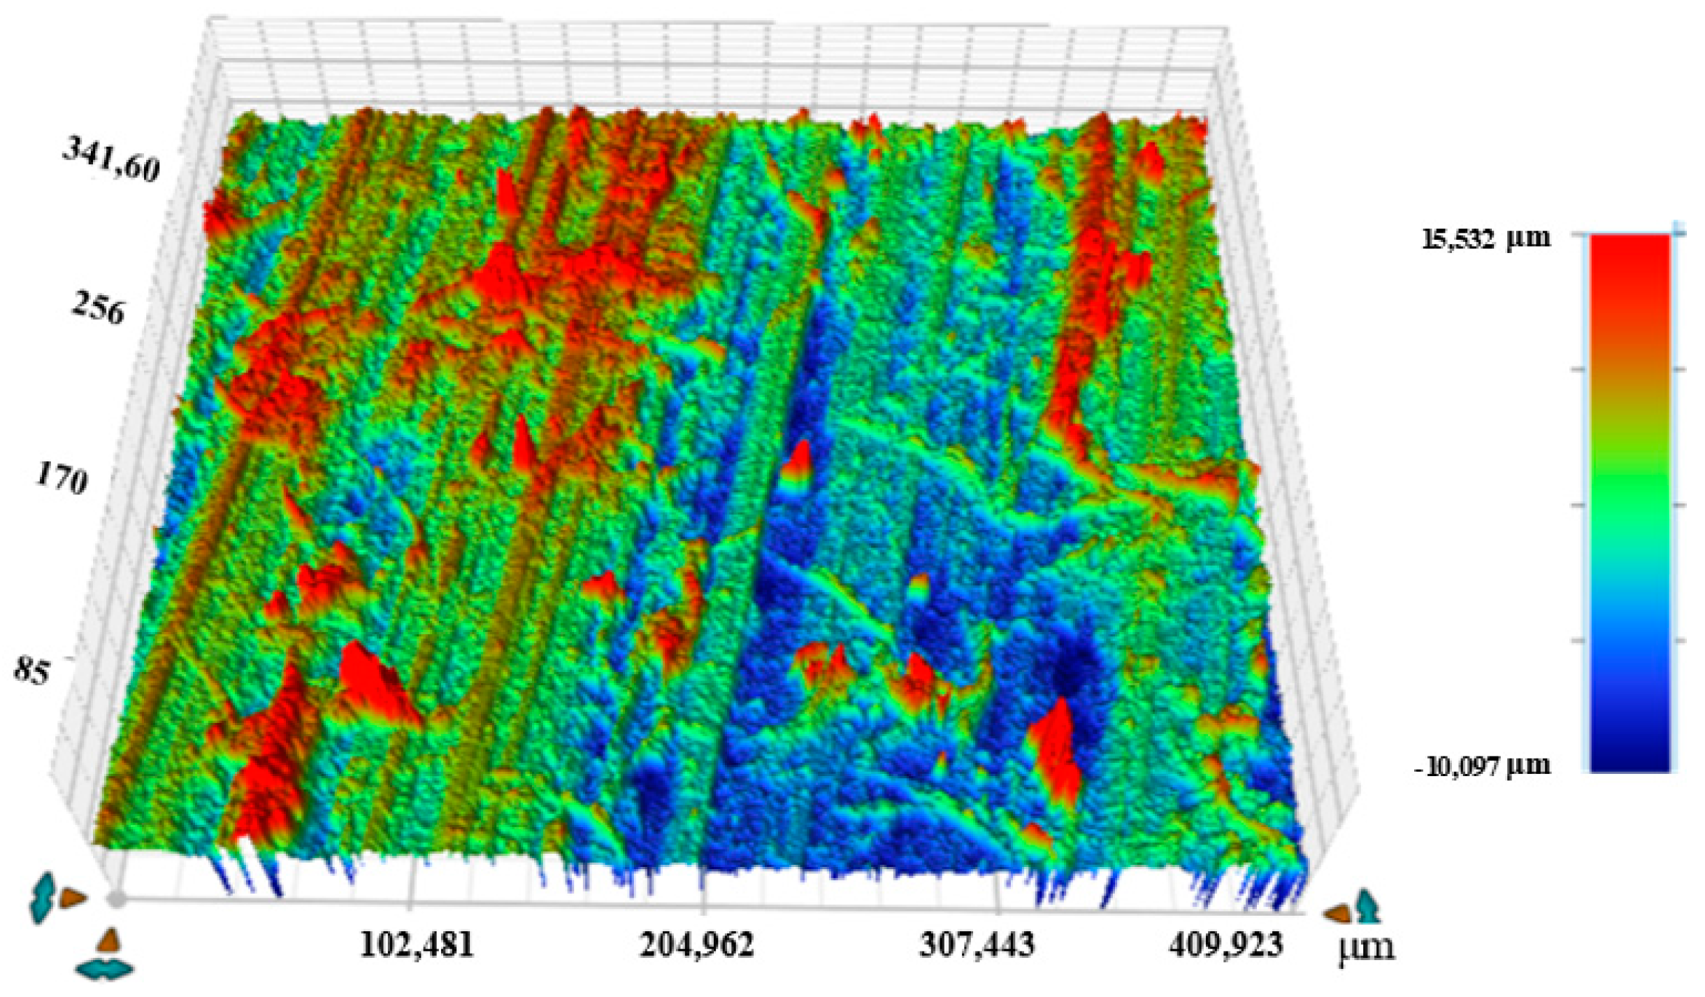This screenshot has width=1705, height=997.
Task: Click the gray origin sphere on axis corner
Action: pyautogui.click(x=117, y=899)
